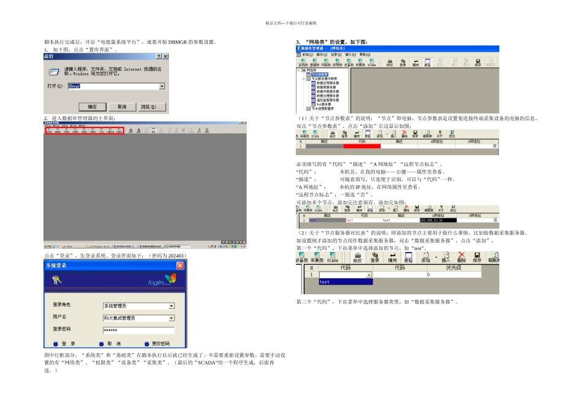Click 取消 in the 运行 dialog
The width and height of the screenshot is (582, 412).
(x=122, y=107)
